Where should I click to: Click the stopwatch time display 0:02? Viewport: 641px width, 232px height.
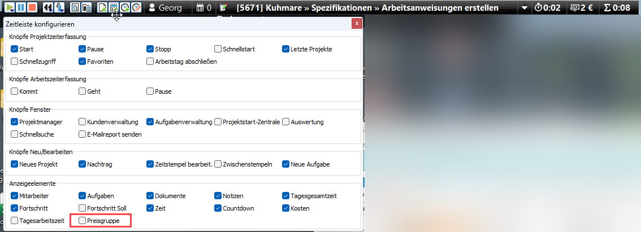[547, 8]
